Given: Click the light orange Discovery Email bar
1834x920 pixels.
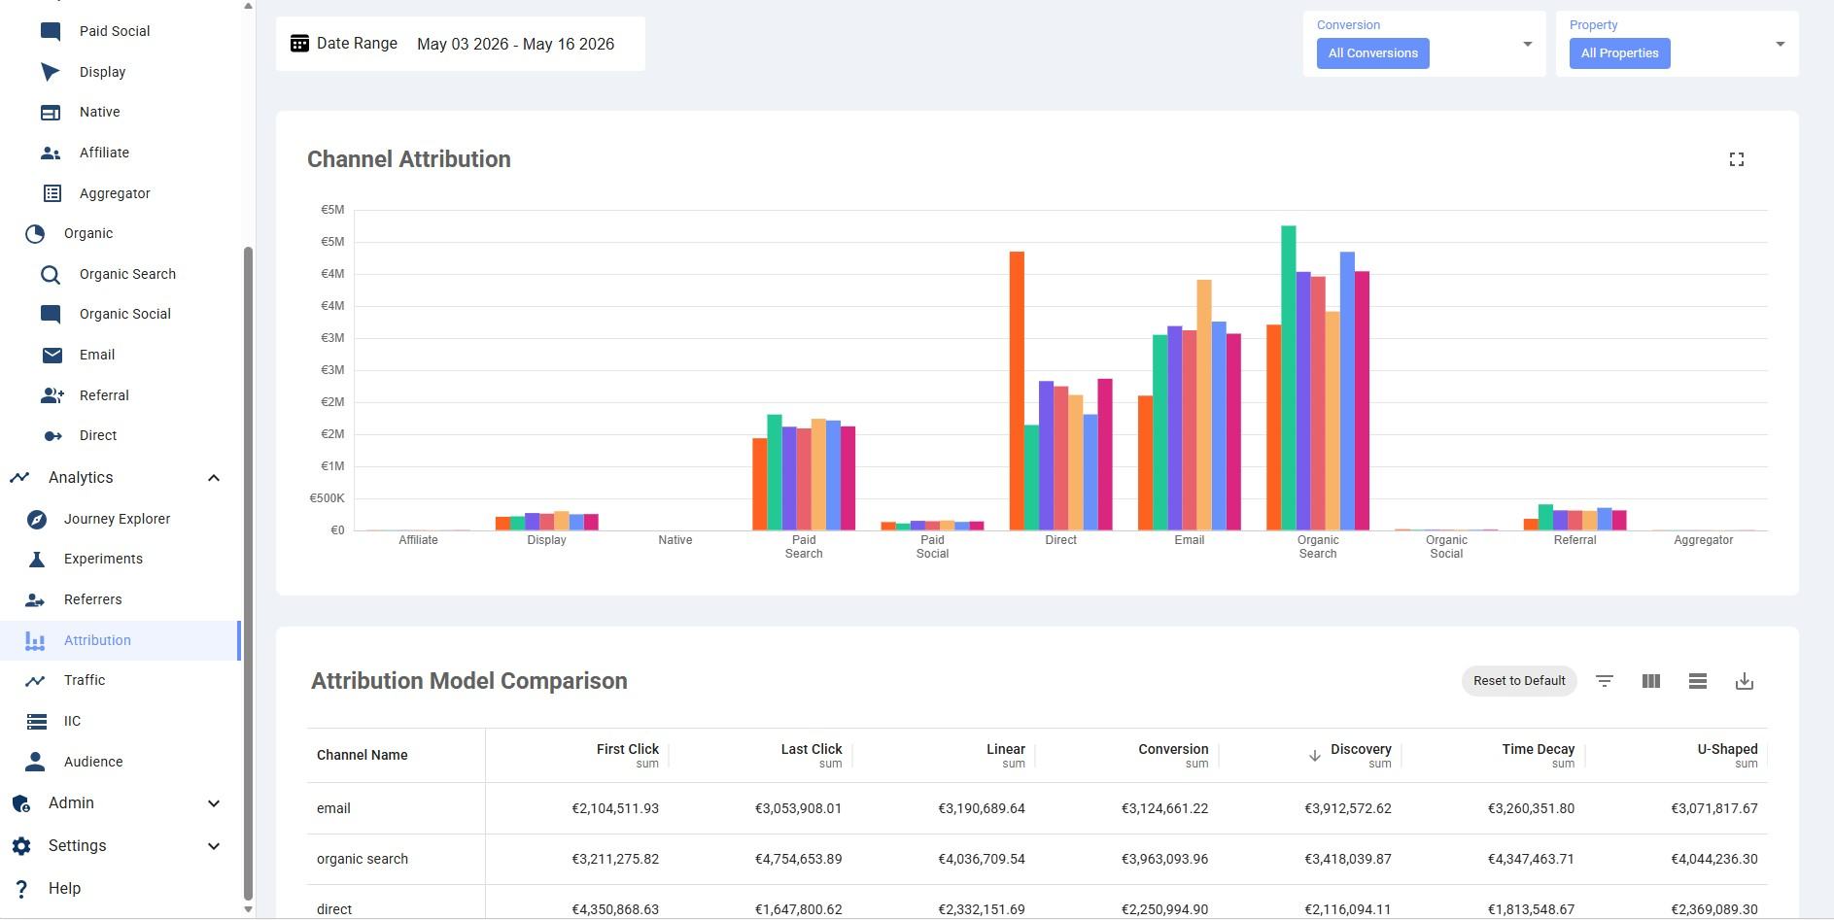Looking at the screenshot, I should pos(1204,405).
